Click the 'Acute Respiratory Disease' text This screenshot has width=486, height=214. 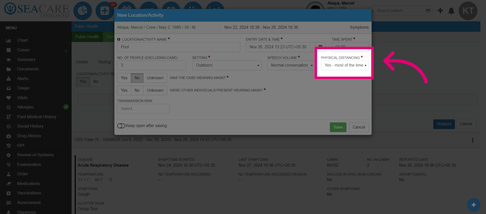(103, 165)
